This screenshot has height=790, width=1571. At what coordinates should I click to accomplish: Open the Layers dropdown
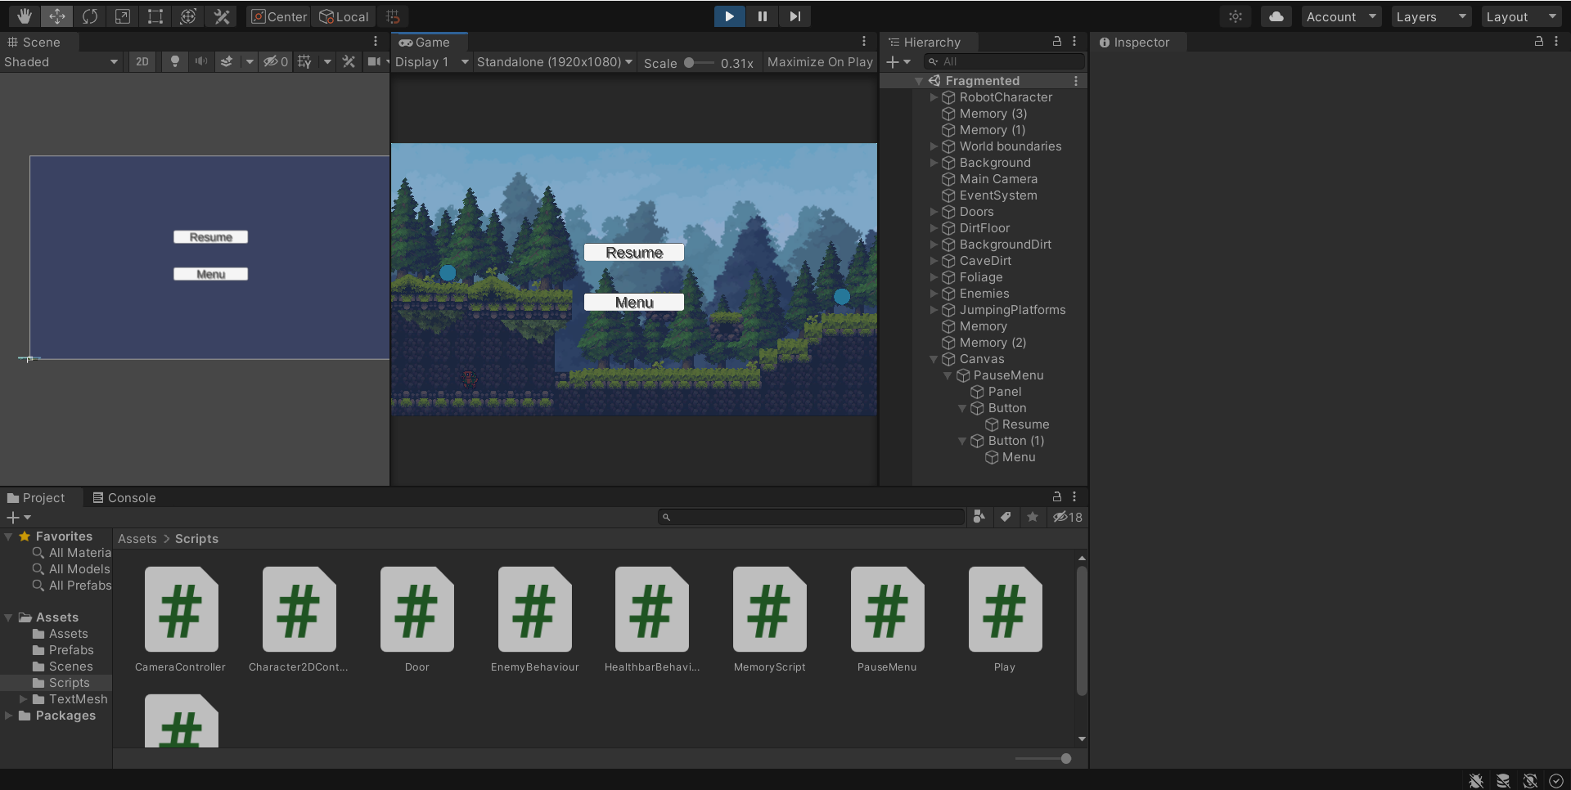coord(1430,16)
